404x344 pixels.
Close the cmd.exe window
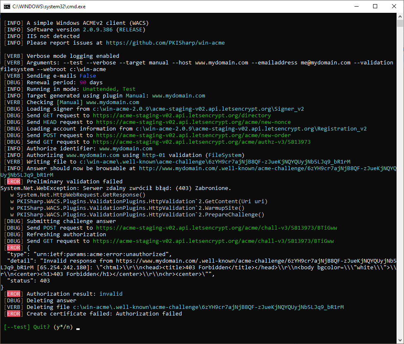394,7
